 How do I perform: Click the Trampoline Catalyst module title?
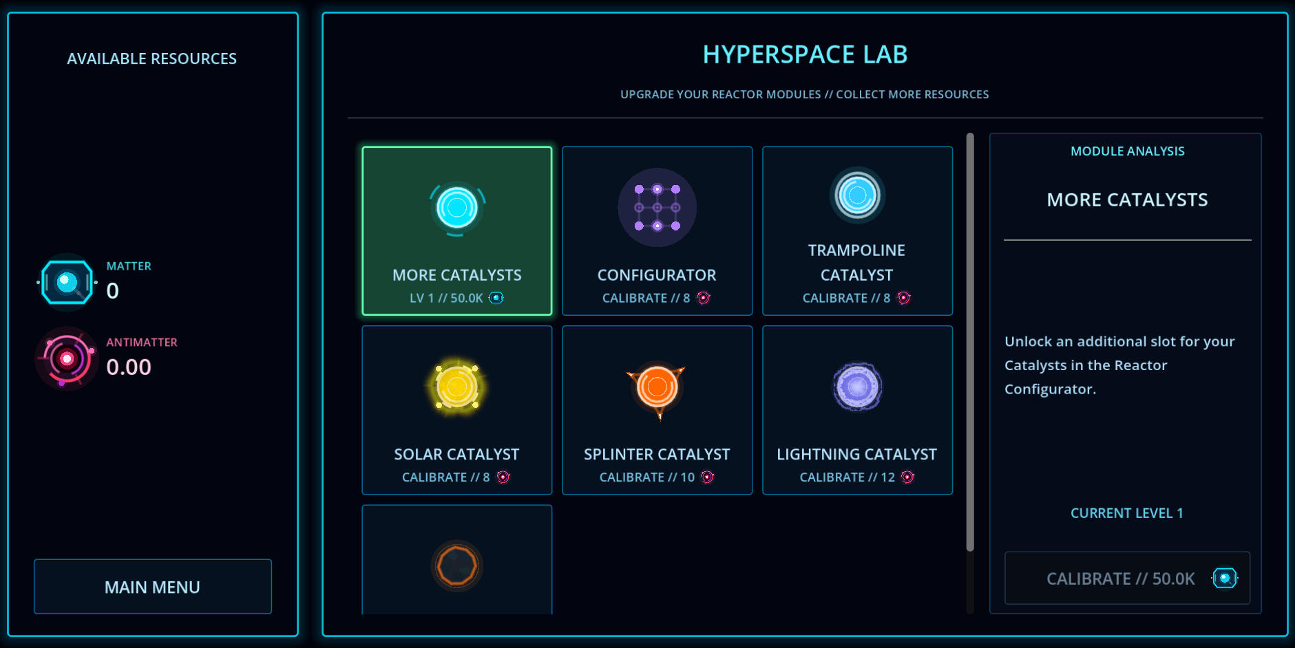click(x=856, y=263)
